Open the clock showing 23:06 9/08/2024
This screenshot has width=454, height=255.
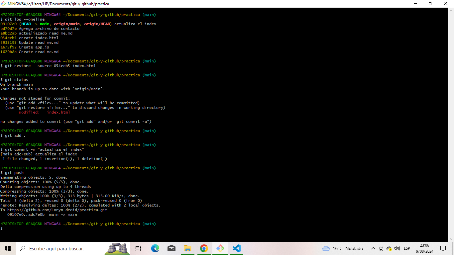[424, 248]
